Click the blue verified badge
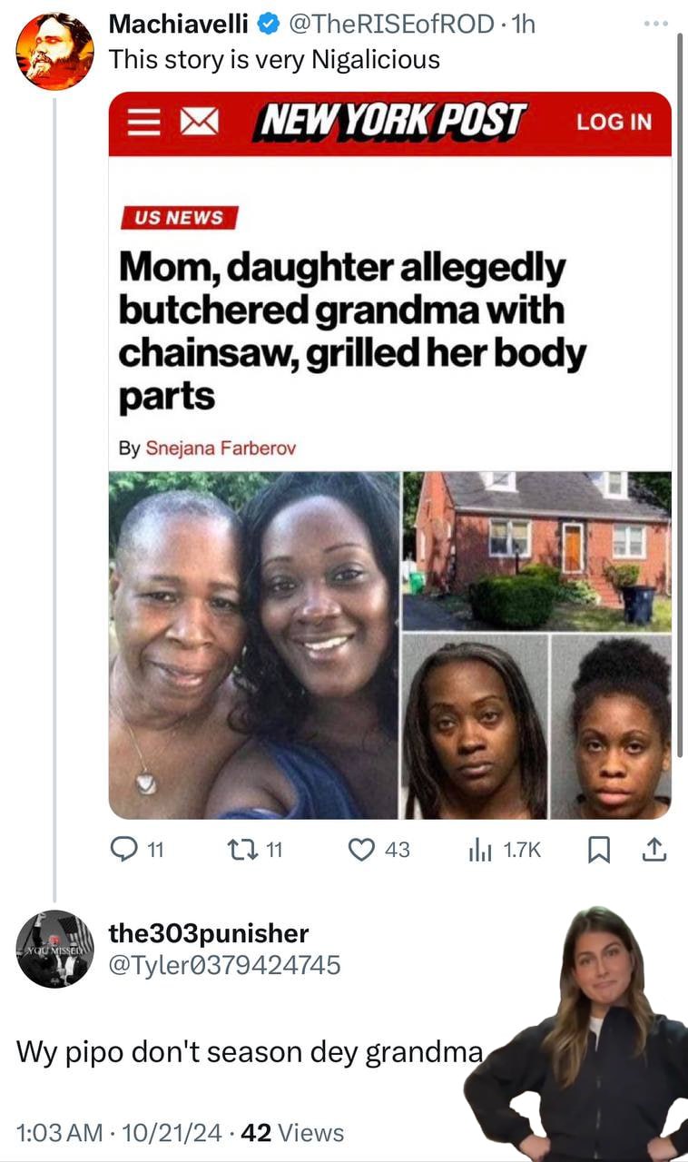This screenshot has width=688, height=1162. 269,25
